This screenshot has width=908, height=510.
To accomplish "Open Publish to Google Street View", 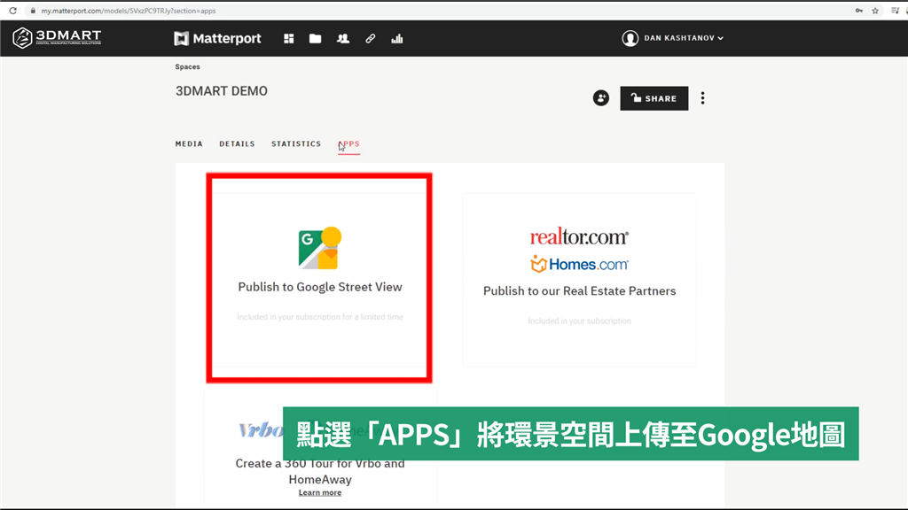I will click(x=319, y=287).
